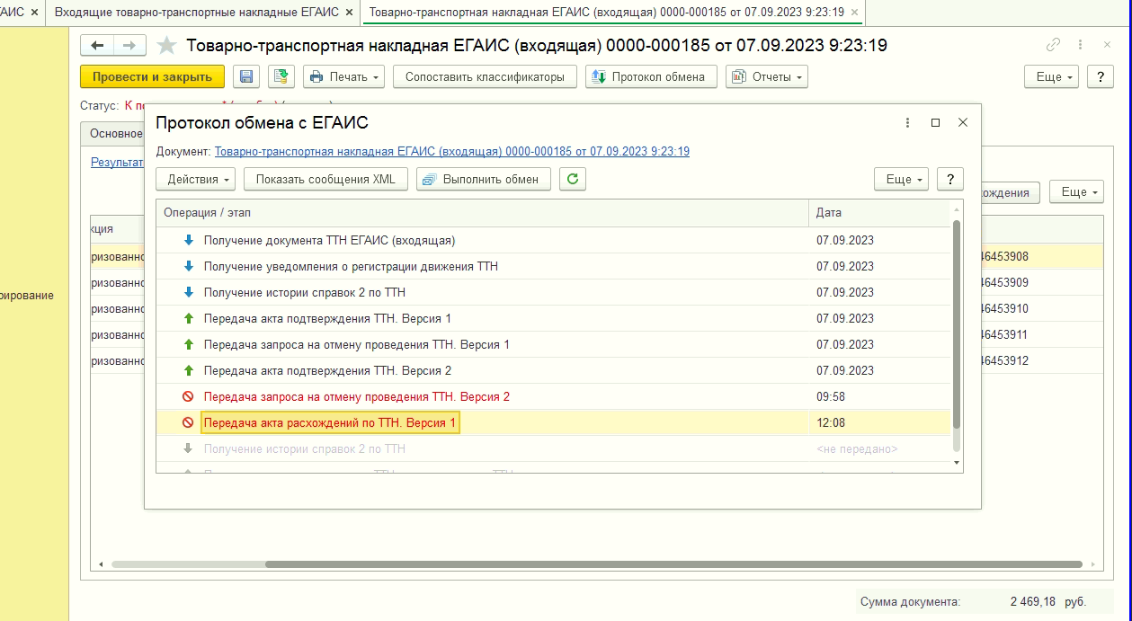Close the active Товарно-транспортная накладная tab
Image resolution: width=1132 pixels, height=621 pixels.
(855, 13)
